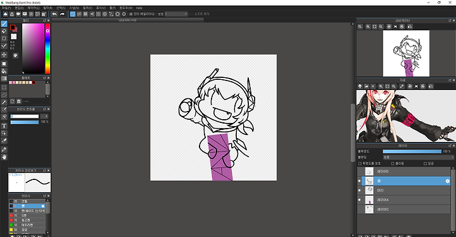Show the top 레이어5 layer
The width and height of the screenshot is (456, 237).
click(360, 172)
